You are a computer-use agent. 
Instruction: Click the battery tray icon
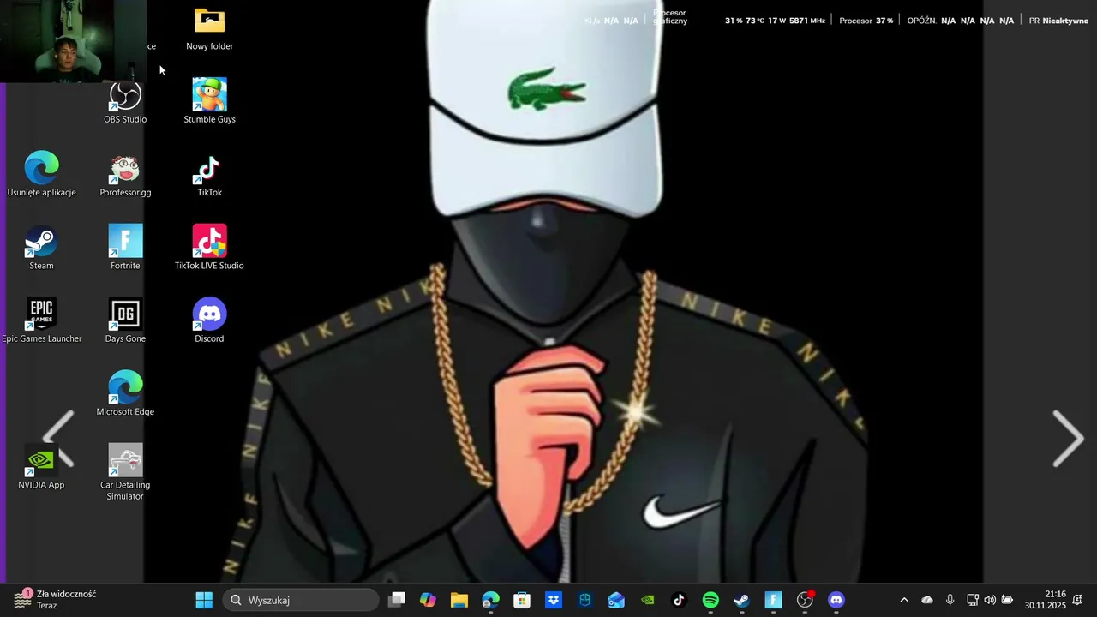click(x=1008, y=600)
